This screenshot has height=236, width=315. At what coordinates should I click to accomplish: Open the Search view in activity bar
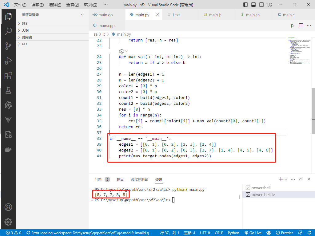8,31
